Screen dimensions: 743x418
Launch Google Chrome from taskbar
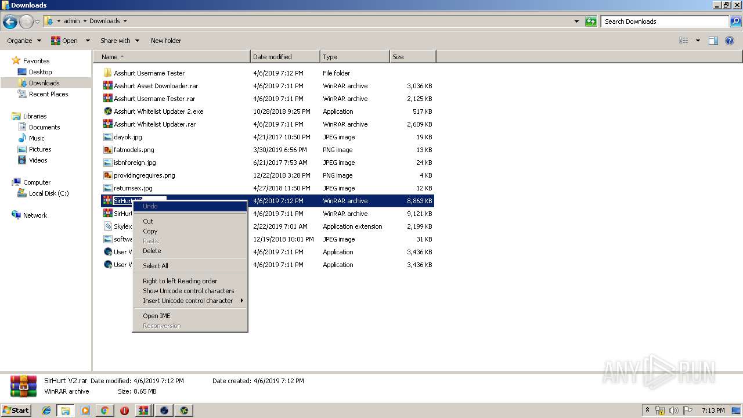[104, 410]
